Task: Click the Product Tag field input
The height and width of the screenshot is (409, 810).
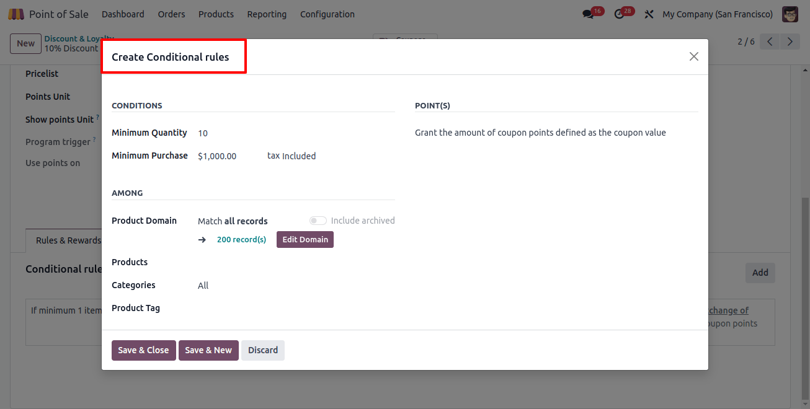Action: 296,308
